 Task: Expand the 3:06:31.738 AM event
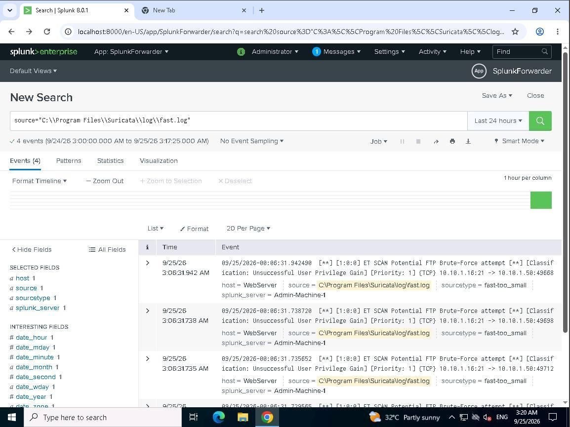(x=148, y=311)
